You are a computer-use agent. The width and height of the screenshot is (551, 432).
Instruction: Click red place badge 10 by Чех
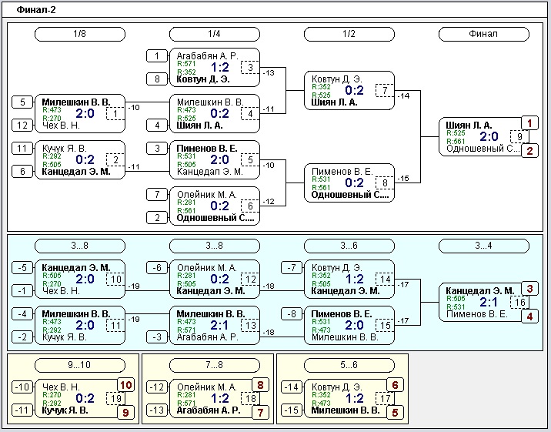(x=125, y=385)
